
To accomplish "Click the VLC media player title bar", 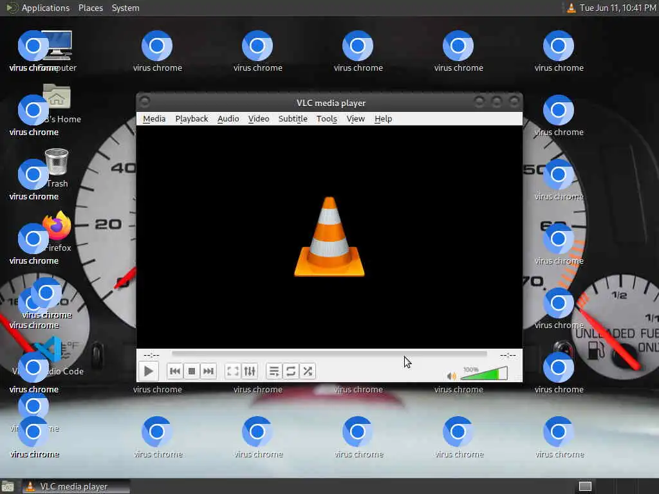I will point(331,103).
